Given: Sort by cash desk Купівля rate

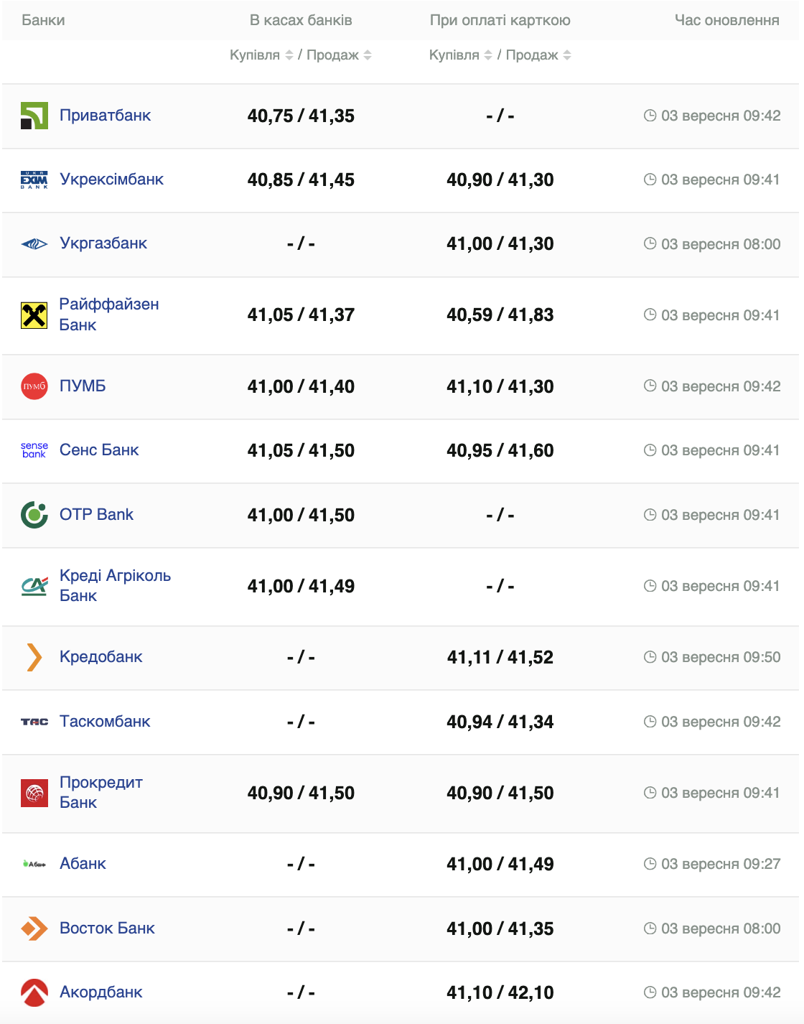Looking at the screenshot, I should [x=261, y=55].
